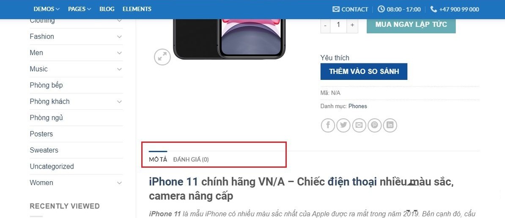505x218 pixels.
Task: Increase quantity with plus button
Action: click(352, 25)
